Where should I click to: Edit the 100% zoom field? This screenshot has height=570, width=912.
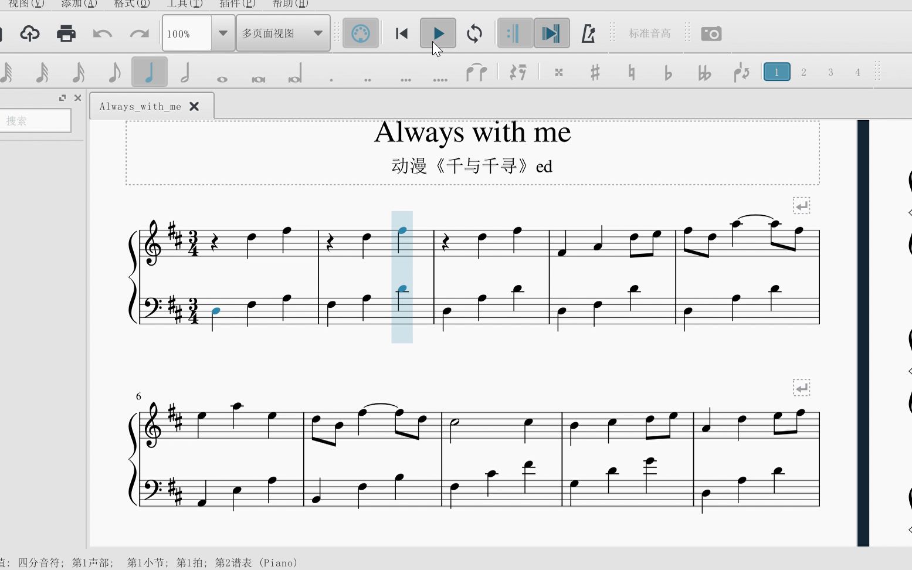click(x=187, y=33)
